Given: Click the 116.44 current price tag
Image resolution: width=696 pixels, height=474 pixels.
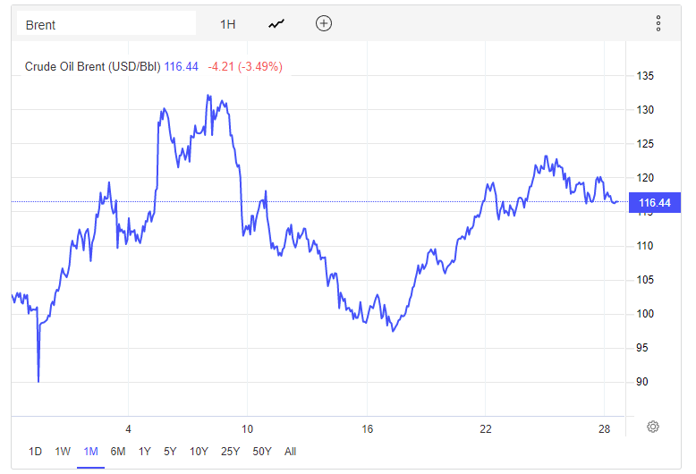Looking at the screenshot, I should pos(655,205).
